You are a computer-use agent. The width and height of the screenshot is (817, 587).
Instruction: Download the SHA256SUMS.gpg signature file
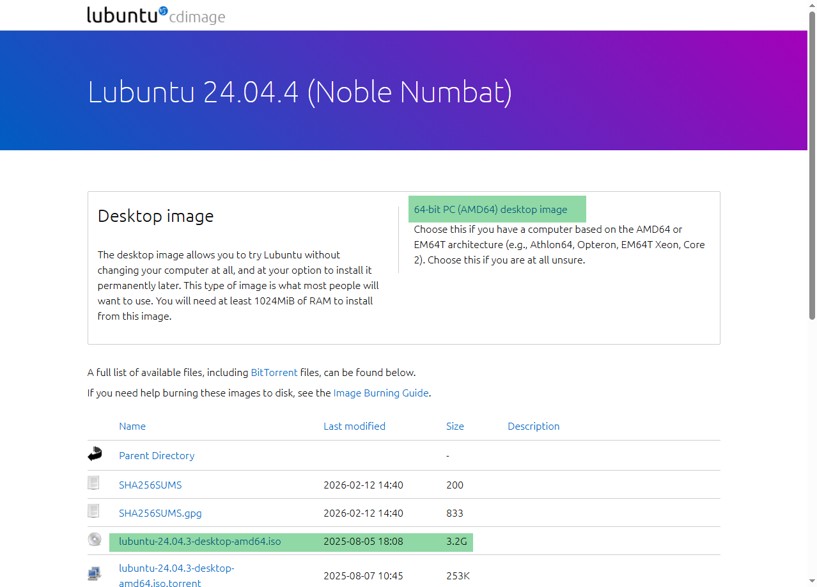coord(160,513)
